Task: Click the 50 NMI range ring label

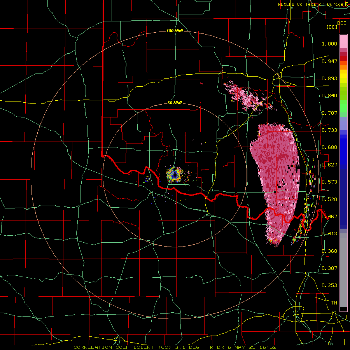Action: [x=175, y=103]
